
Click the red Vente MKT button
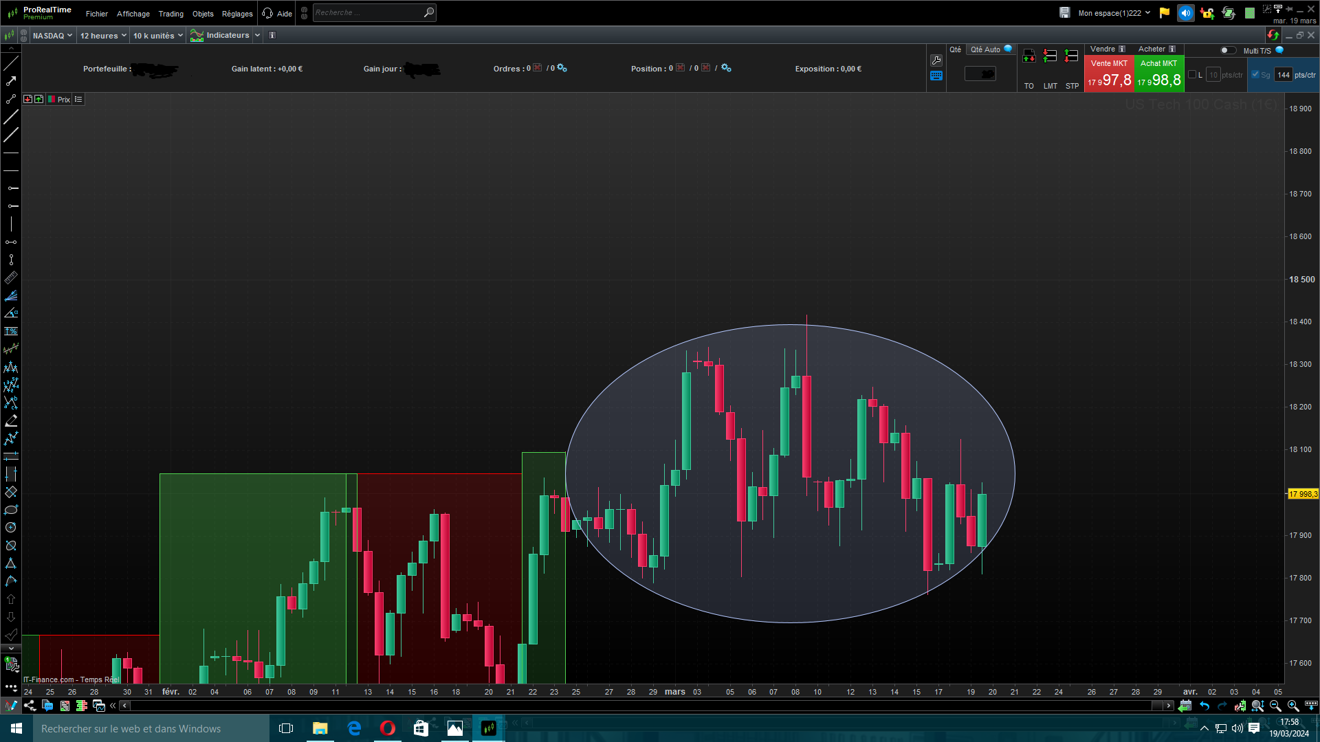(1109, 74)
